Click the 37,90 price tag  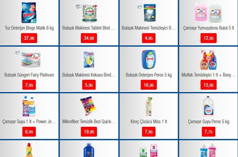29,38
